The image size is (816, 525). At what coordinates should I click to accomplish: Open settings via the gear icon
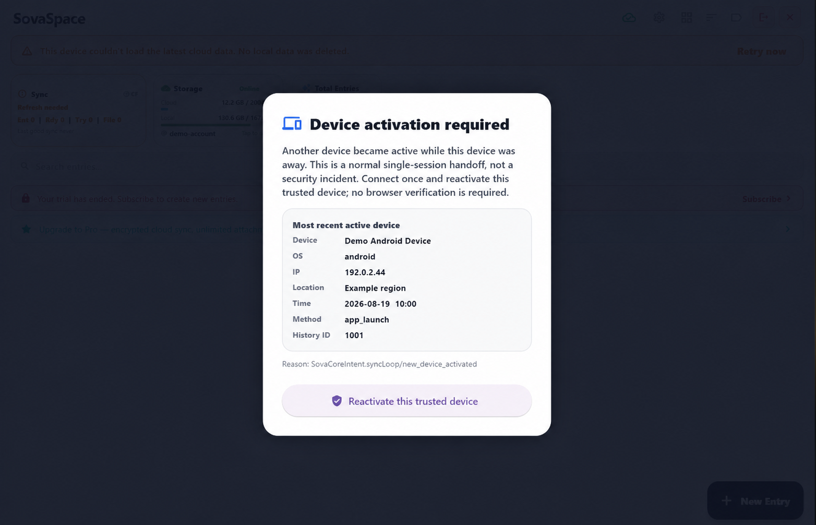pyautogui.click(x=659, y=18)
